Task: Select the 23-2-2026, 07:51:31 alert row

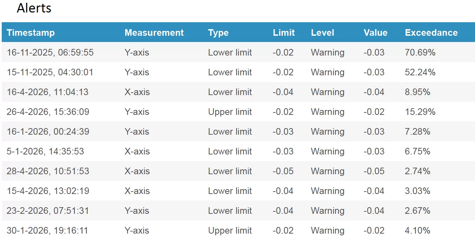Action: pyautogui.click(x=237, y=211)
